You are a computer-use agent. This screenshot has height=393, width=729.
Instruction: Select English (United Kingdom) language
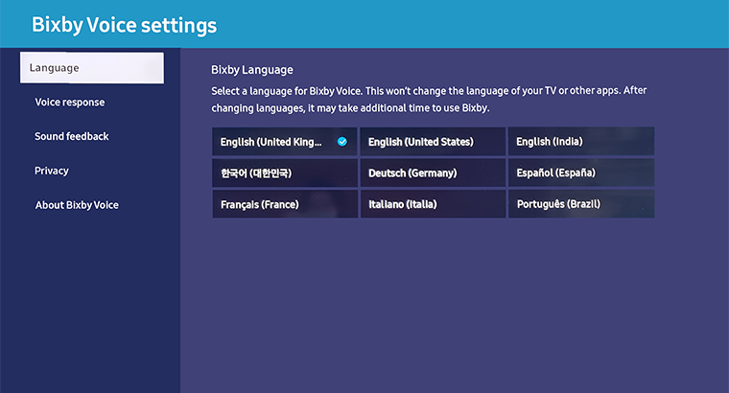[x=285, y=142]
